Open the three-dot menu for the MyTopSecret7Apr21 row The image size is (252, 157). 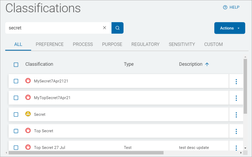(x=236, y=98)
